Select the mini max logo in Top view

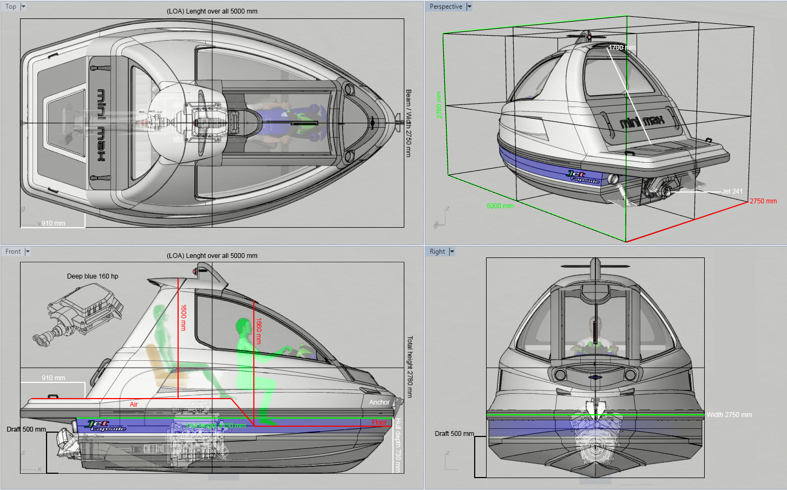pyautogui.click(x=101, y=125)
